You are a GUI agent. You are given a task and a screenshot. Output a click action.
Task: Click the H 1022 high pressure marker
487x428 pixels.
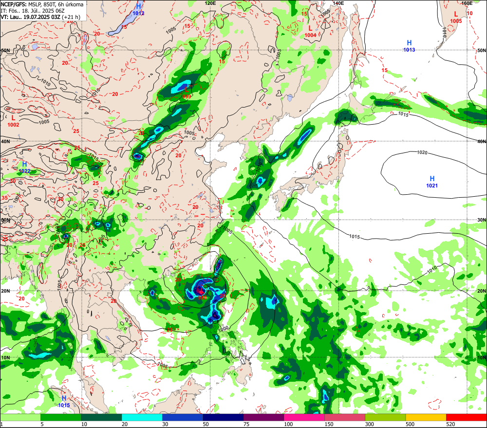24,167
